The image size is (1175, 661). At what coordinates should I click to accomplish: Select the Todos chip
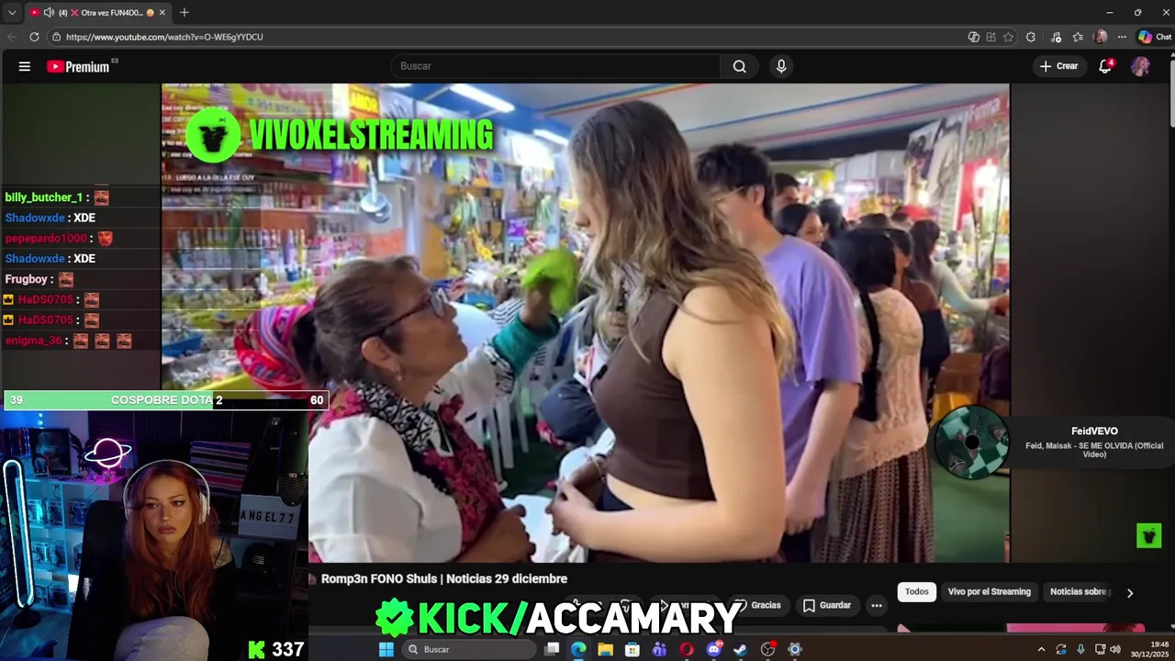(x=917, y=592)
